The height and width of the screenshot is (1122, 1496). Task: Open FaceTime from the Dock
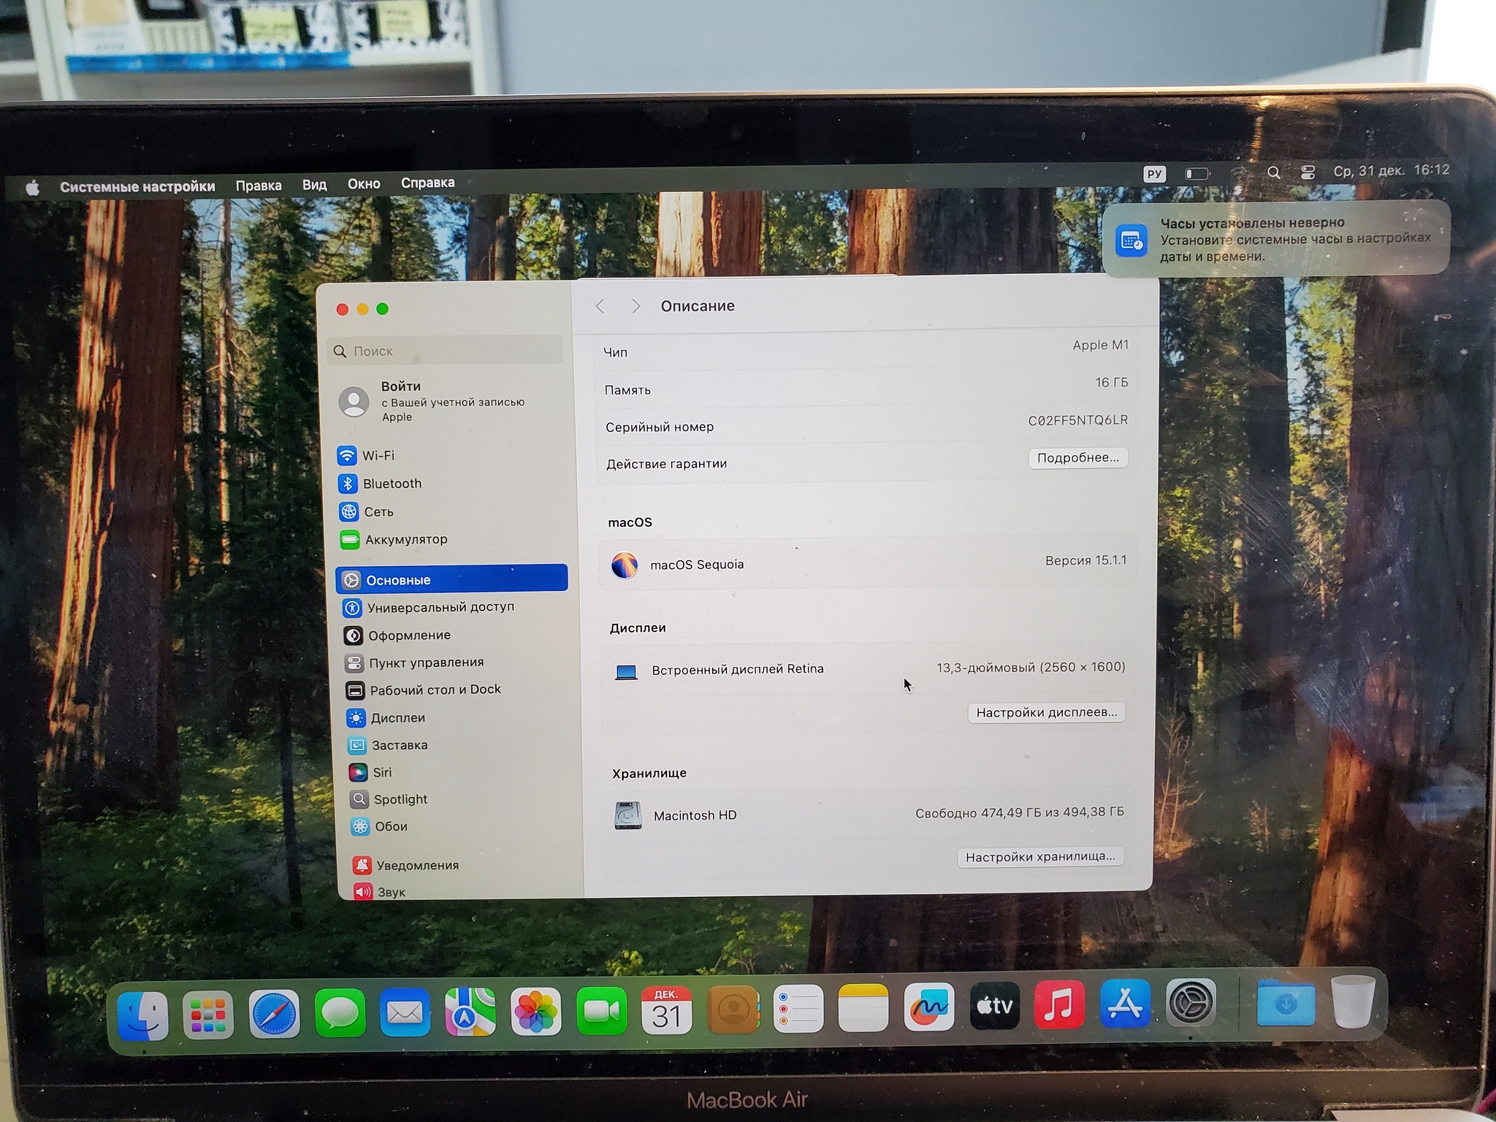click(x=602, y=1012)
